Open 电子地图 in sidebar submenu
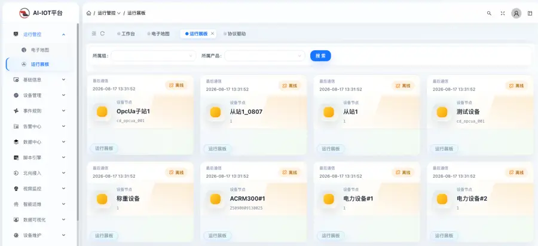The height and width of the screenshot is (246, 538). coord(40,50)
